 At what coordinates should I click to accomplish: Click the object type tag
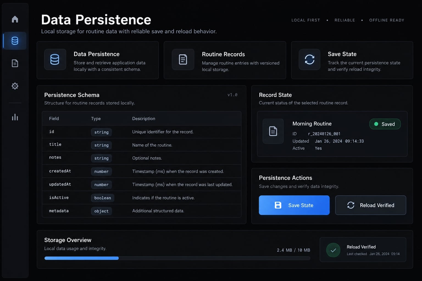[101, 211]
